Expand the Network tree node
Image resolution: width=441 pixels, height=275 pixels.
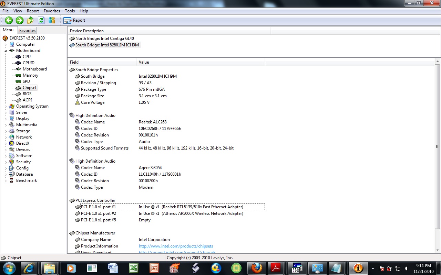pyautogui.click(x=6, y=137)
